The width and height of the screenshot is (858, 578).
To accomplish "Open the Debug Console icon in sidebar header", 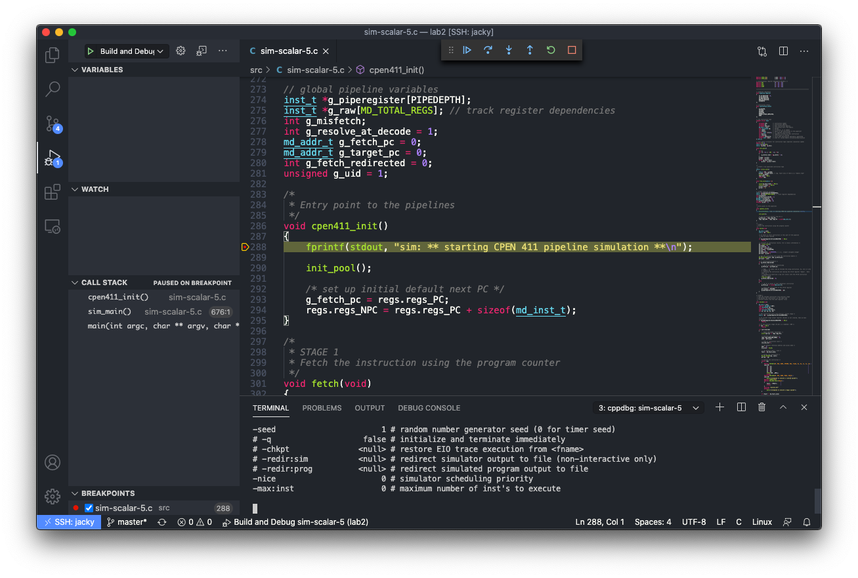I will (202, 51).
